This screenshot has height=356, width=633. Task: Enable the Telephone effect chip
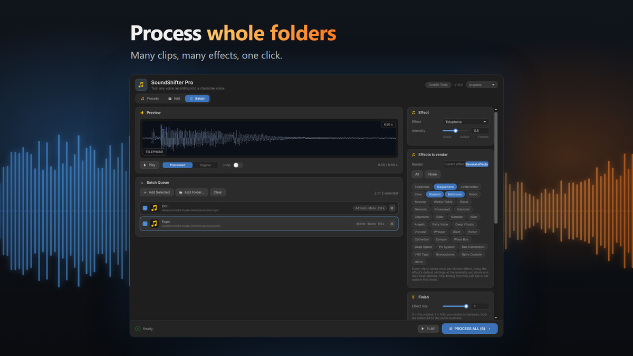422,187
